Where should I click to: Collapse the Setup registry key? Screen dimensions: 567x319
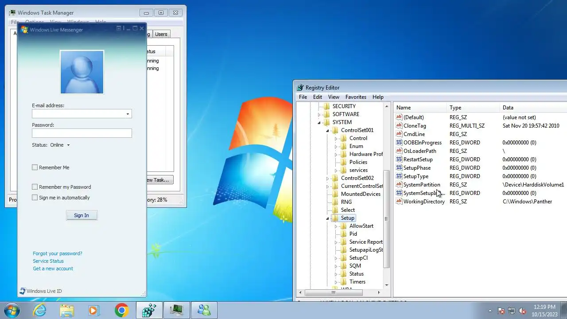tap(327, 218)
